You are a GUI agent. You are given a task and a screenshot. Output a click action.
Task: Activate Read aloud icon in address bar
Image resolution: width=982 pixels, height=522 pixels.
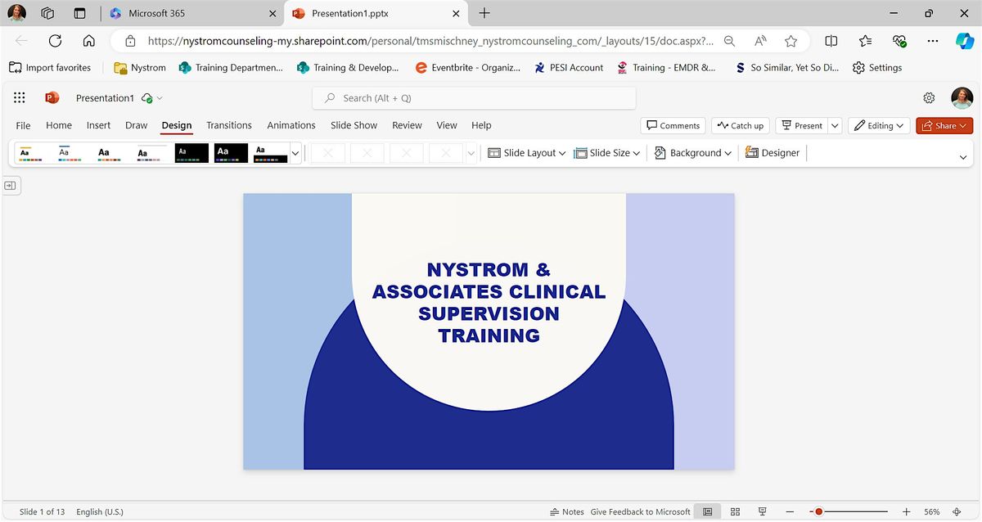760,41
